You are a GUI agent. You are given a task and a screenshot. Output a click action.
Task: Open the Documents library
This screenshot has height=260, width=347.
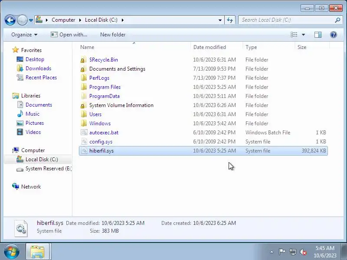pos(34,104)
